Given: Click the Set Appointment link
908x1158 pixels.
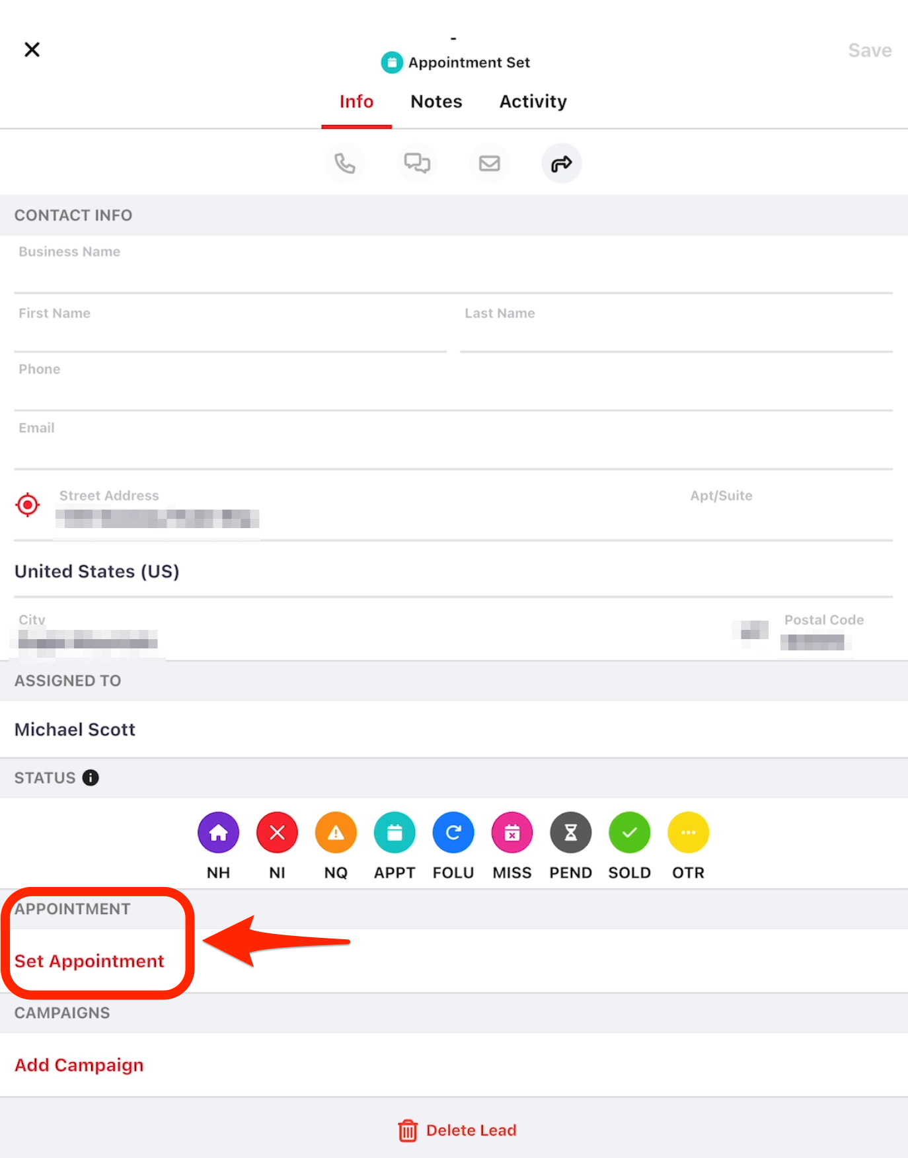Looking at the screenshot, I should [x=89, y=961].
